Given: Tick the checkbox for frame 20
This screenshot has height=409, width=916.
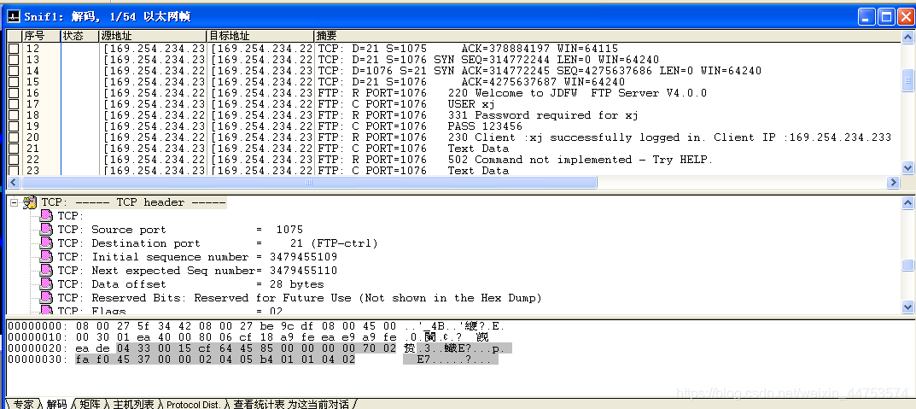Looking at the screenshot, I should [14, 137].
